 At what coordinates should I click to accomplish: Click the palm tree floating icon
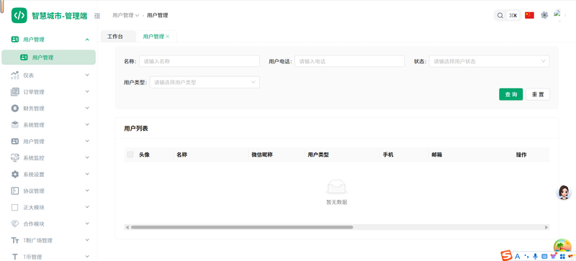(562, 246)
